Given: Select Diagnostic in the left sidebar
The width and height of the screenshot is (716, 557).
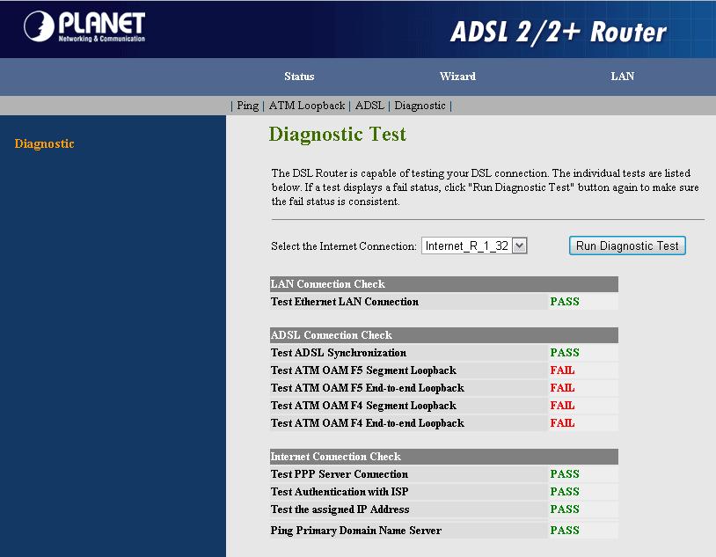Looking at the screenshot, I should [x=44, y=143].
